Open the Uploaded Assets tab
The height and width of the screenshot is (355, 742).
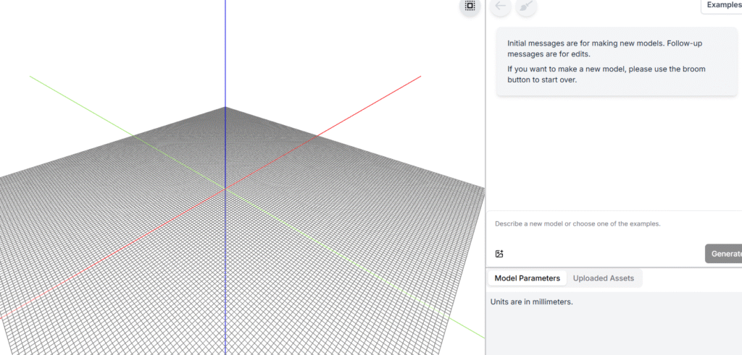click(x=604, y=278)
